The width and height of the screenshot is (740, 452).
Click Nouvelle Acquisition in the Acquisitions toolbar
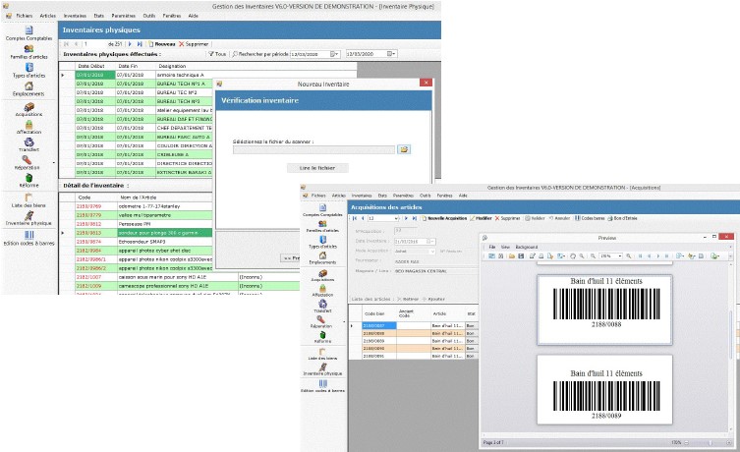coord(441,217)
